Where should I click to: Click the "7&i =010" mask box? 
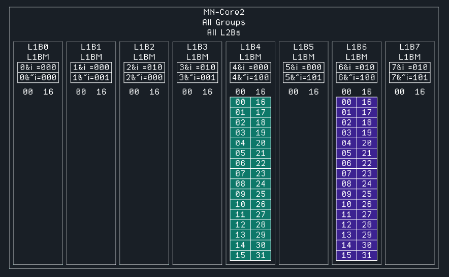pos(410,67)
